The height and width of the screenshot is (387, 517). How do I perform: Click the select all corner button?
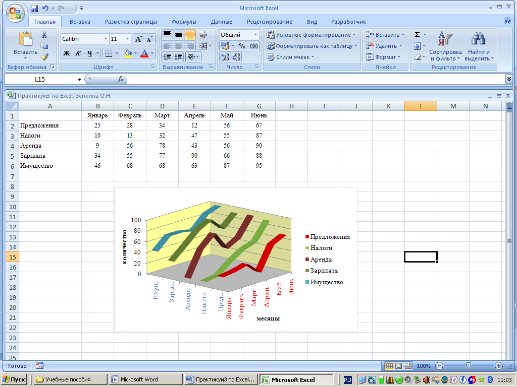13,106
